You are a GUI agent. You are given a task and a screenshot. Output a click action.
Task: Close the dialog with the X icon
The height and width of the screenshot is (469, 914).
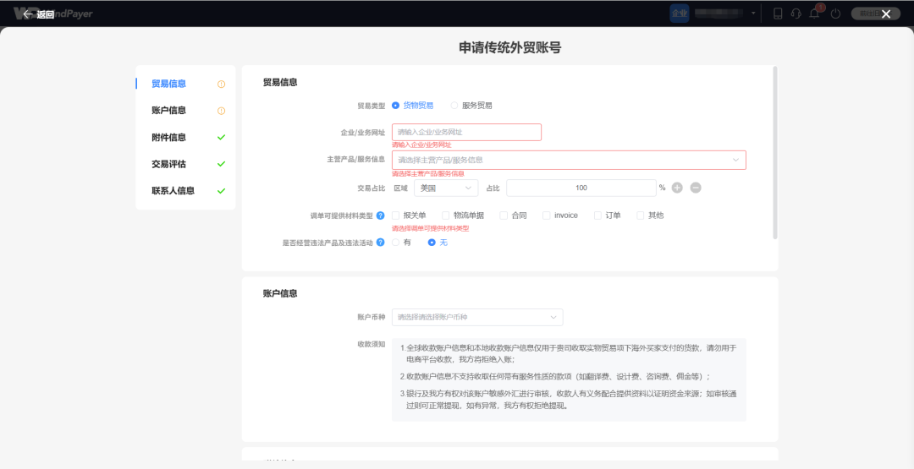886,14
